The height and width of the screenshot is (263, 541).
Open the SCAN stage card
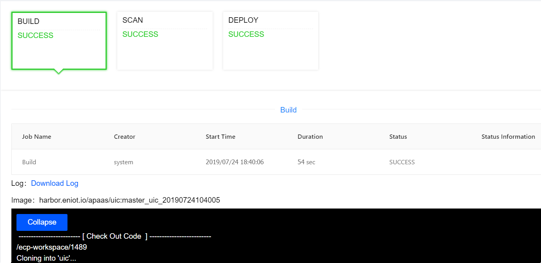click(x=165, y=41)
